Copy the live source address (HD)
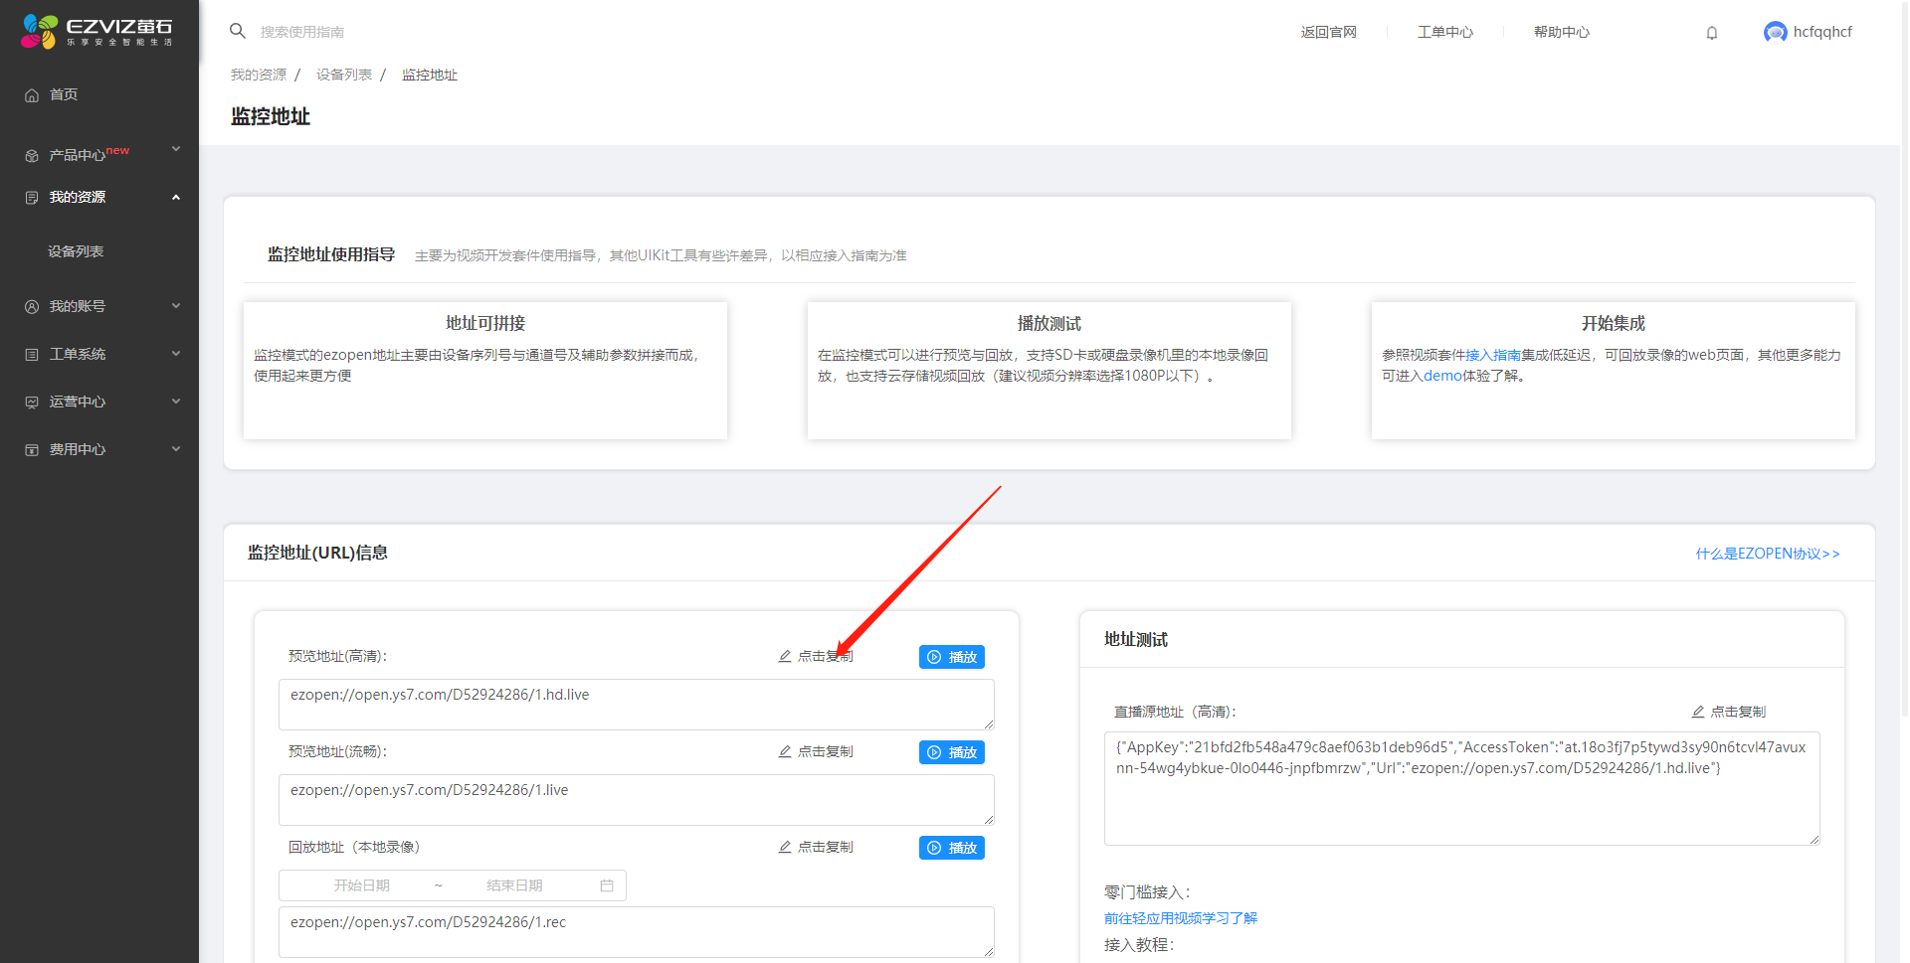 [1729, 712]
